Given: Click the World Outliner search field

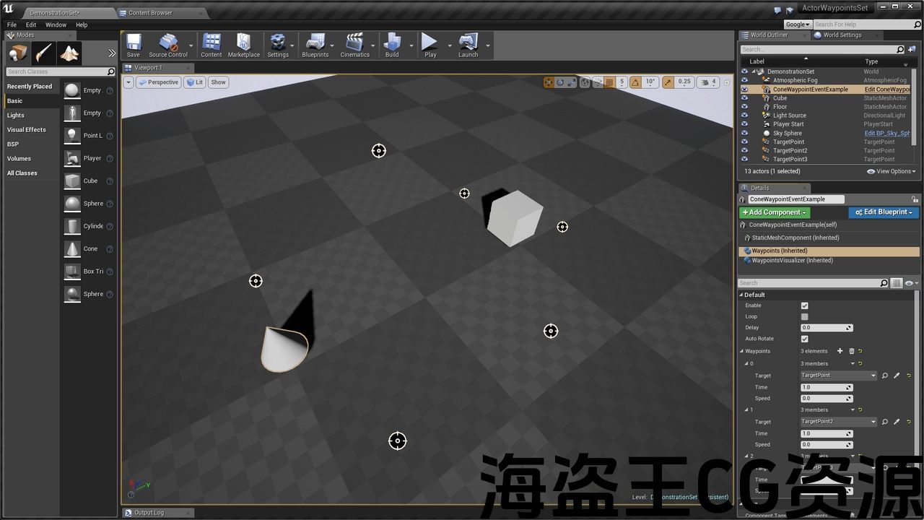Looking at the screenshot, I should 818,49.
